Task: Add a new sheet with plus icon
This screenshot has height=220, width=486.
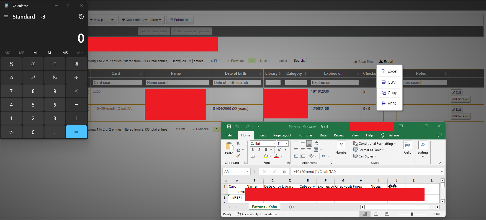Action: pyautogui.click(x=291, y=207)
